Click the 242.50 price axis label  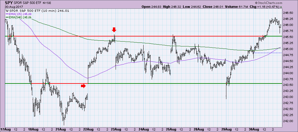tap(287, 109)
